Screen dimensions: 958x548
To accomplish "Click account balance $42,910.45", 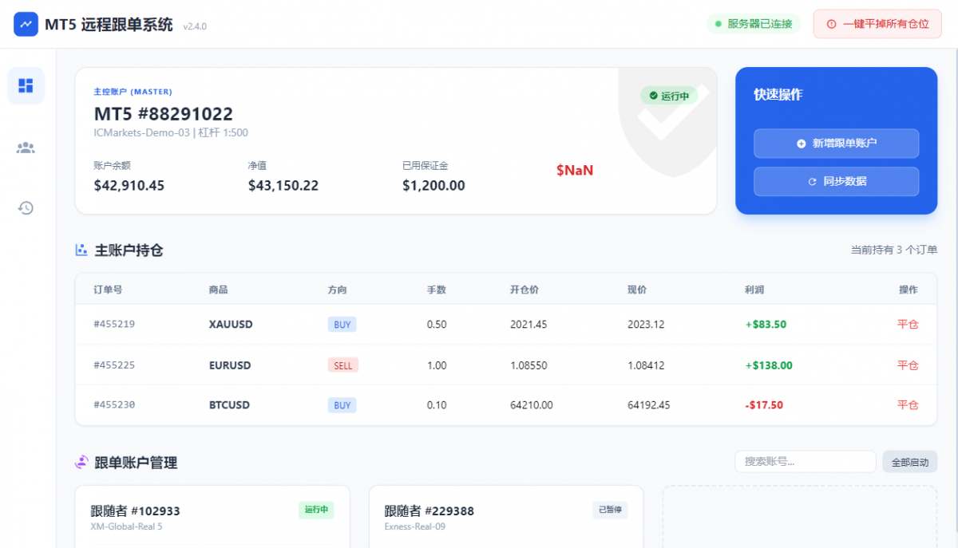I will [x=129, y=186].
